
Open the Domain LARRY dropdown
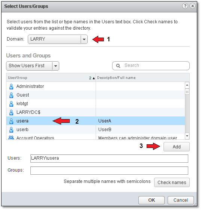(58, 39)
